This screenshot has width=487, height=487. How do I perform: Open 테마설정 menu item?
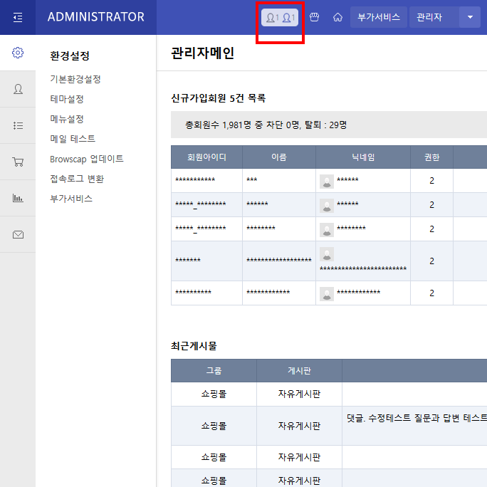(67, 99)
